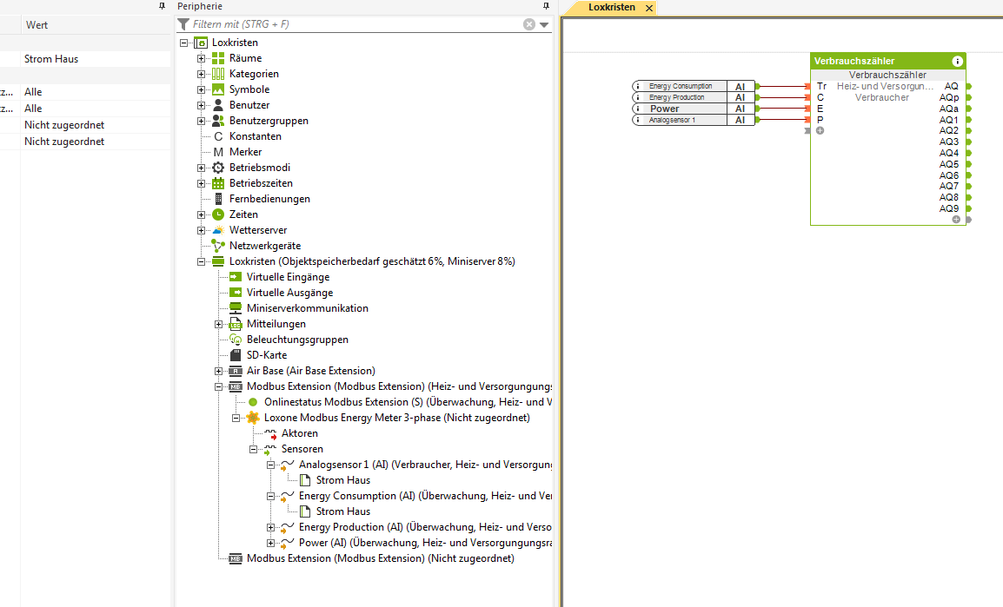Open the filter options dropdown arrow

pyautogui.click(x=544, y=24)
